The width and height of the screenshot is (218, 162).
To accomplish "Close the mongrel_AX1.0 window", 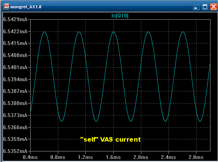I will (x=213, y=7).
